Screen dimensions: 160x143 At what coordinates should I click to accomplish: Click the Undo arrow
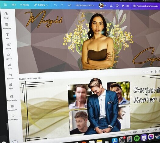tap(55, 5)
